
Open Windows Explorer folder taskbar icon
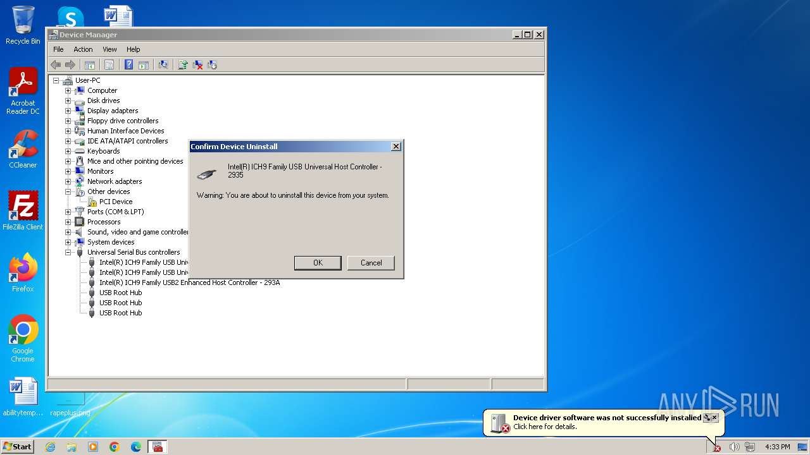[72, 447]
